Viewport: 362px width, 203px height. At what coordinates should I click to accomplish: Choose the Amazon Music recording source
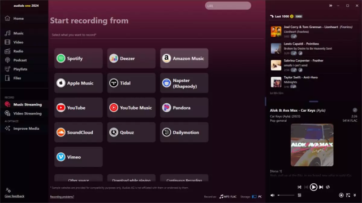point(184,59)
